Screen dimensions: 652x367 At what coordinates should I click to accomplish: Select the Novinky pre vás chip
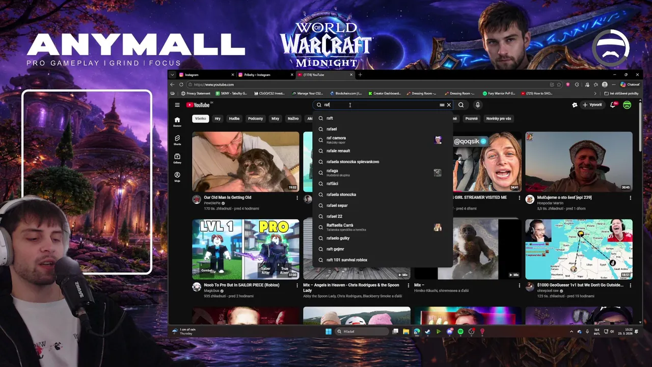point(499,119)
